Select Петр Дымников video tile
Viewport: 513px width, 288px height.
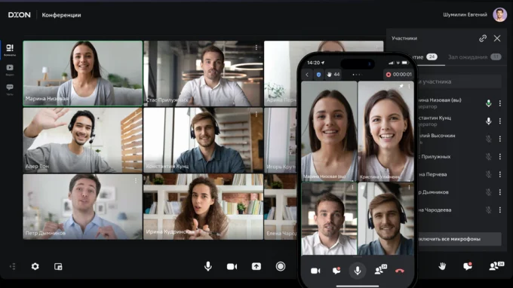83,207
